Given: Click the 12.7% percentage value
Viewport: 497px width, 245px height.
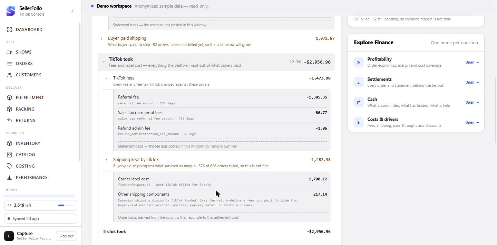Looking at the screenshot, I should coord(295,62).
